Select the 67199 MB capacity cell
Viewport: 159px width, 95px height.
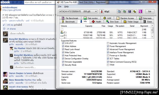(88, 32)
